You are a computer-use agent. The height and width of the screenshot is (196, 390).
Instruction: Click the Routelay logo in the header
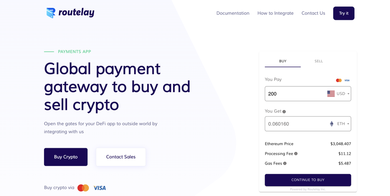pos(70,13)
